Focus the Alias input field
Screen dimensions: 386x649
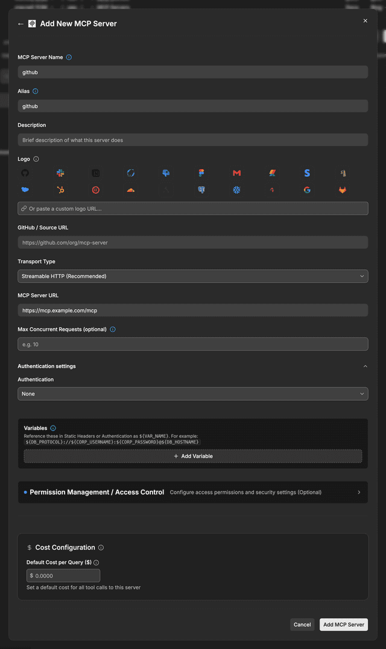[192, 106]
